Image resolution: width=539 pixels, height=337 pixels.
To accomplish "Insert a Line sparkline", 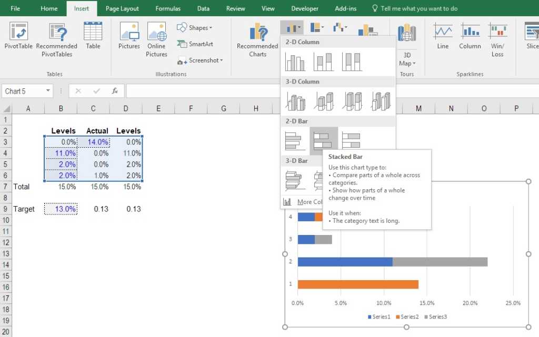I will click(443, 37).
